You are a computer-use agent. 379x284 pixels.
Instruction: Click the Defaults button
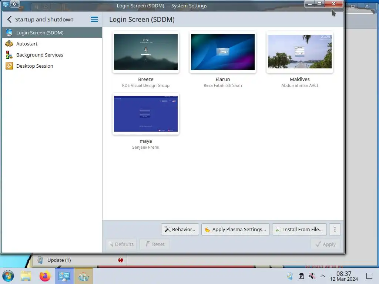[121, 244]
